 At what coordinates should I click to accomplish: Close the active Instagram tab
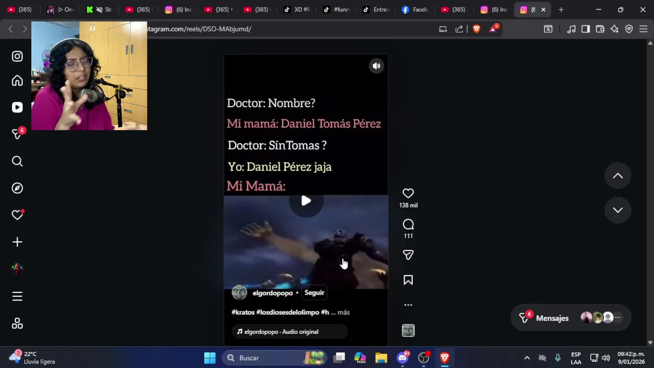543,10
